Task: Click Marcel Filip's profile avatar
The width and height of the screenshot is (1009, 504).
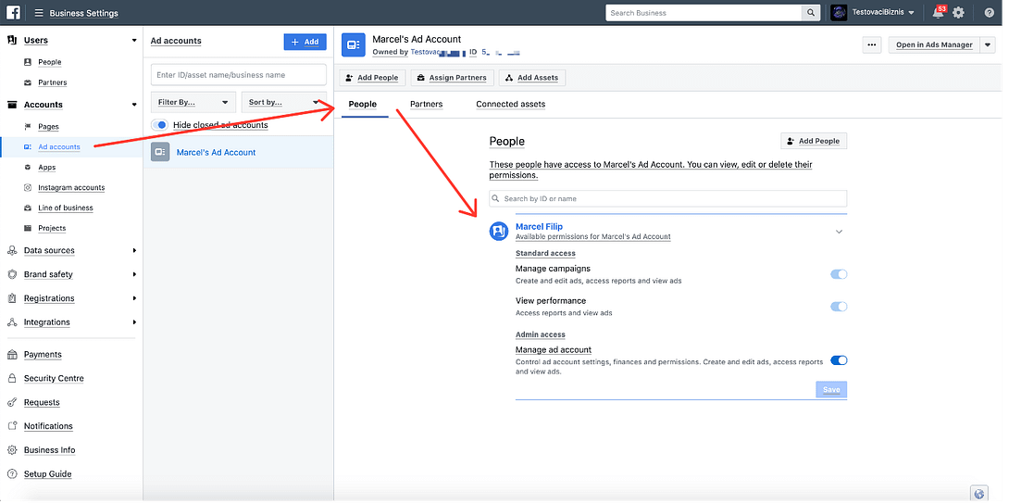Action: point(499,231)
